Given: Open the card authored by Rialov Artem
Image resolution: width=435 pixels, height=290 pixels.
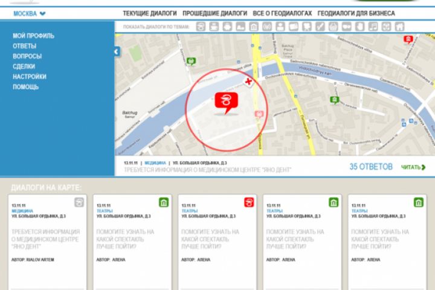Looking at the screenshot, I should [47, 243].
